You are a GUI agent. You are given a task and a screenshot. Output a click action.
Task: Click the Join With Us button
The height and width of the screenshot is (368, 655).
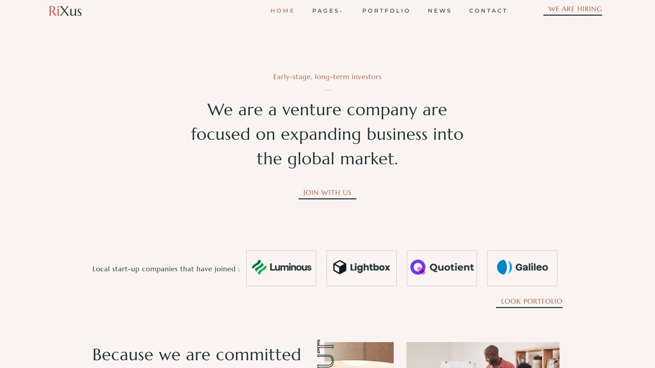[x=327, y=193]
